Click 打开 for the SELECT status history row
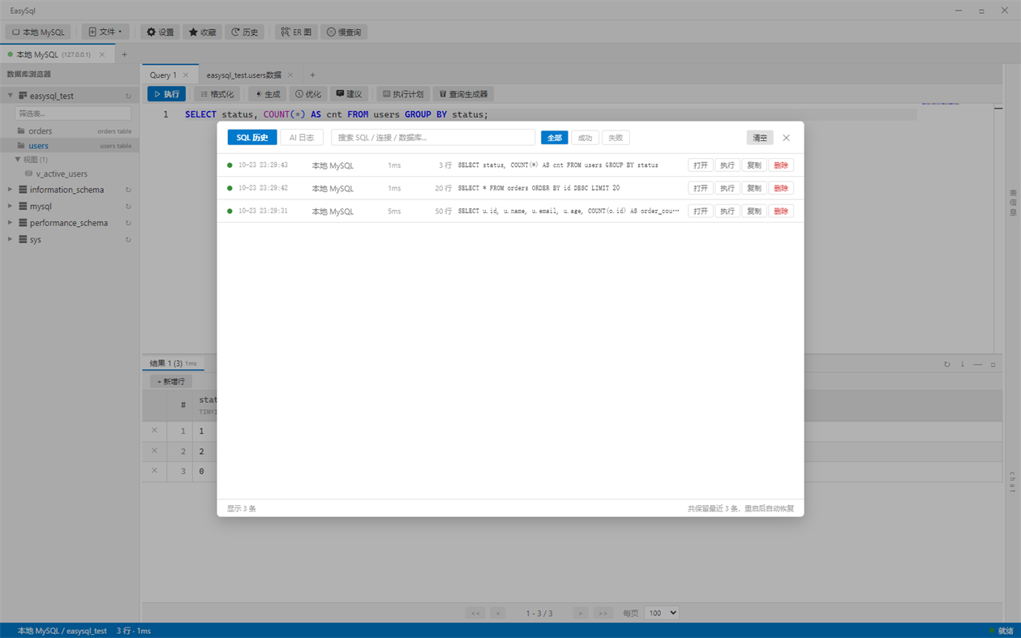1021x638 pixels. tap(701, 165)
